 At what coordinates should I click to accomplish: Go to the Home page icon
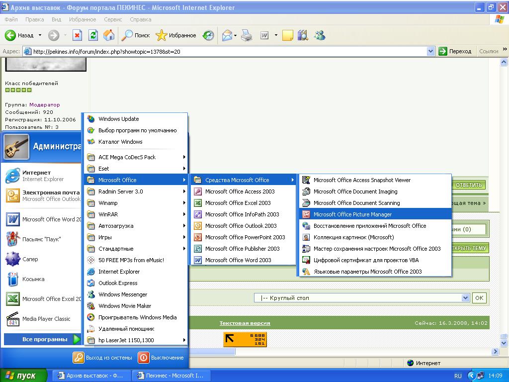109,35
